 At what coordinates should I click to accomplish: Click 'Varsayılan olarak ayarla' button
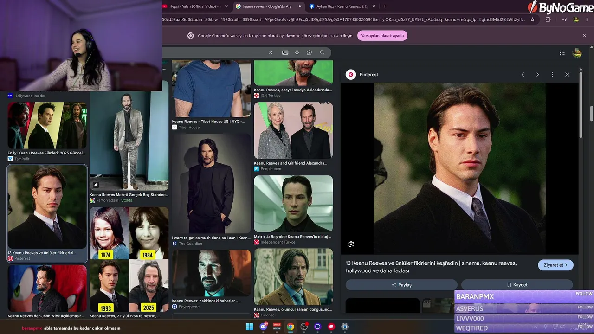click(382, 36)
